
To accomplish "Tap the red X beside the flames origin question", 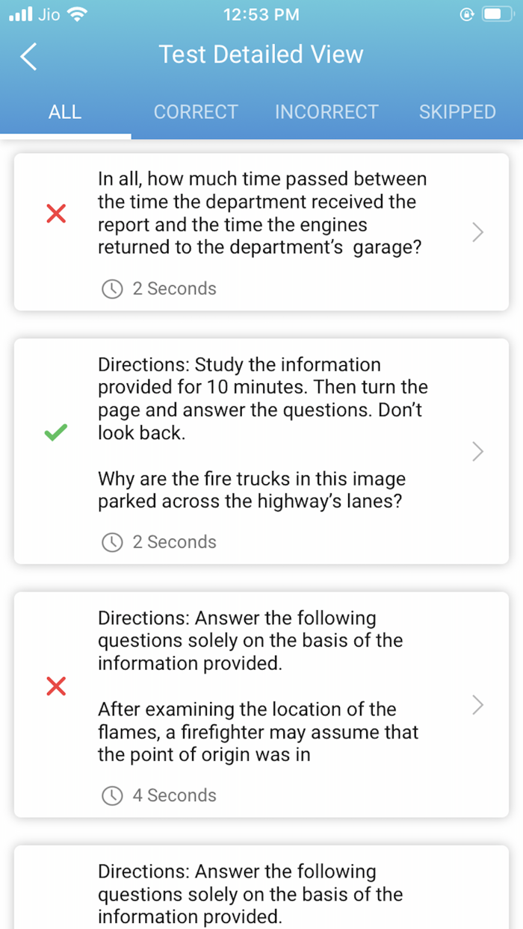I will tap(56, 686).
